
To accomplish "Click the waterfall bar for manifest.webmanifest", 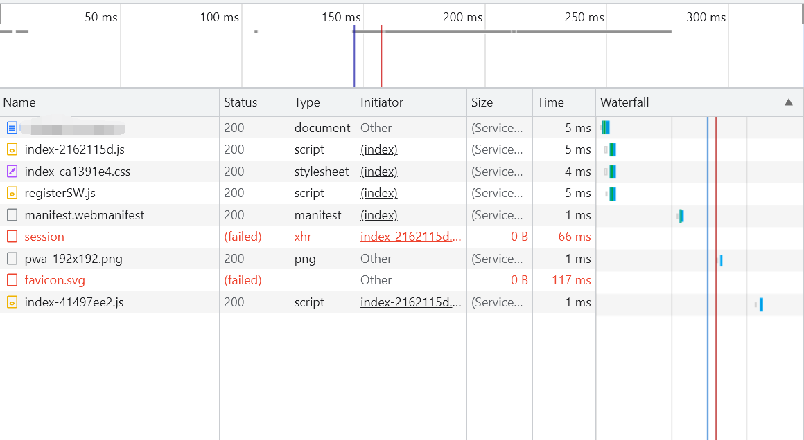I will coord(681,216).
